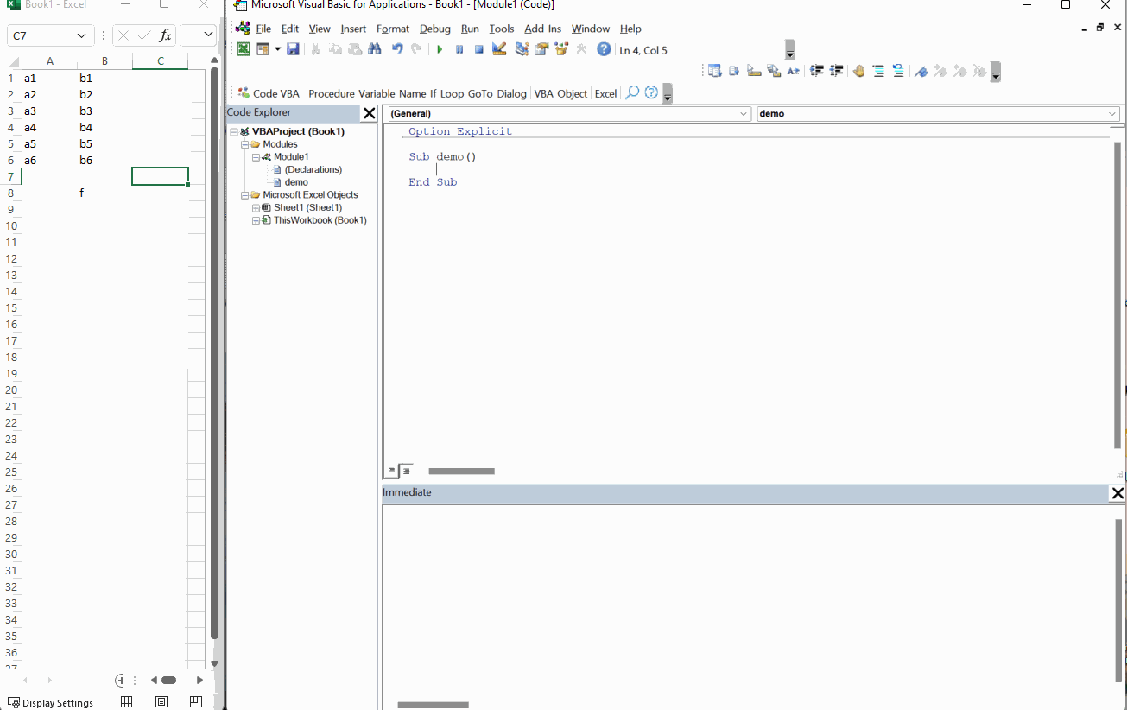Open the Insert menu in VBA editor
The image size is (1127, 710).
coord(353,29)
